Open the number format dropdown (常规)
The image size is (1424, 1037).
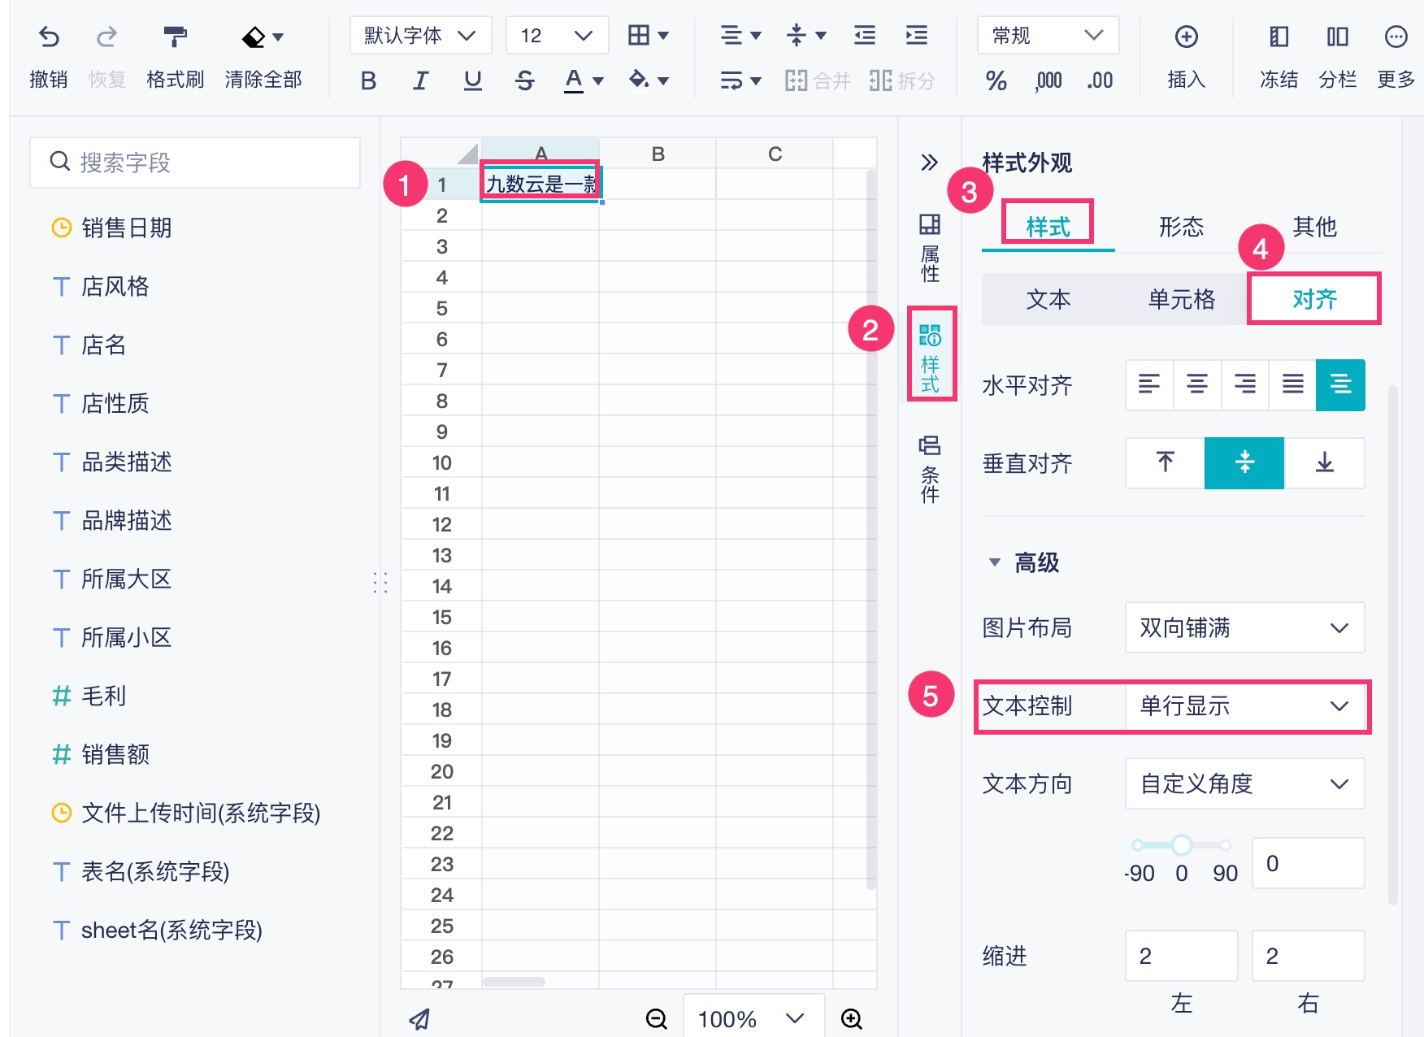(x=1048, y=35)
